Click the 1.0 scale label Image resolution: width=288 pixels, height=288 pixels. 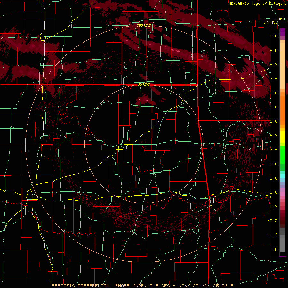[x=274, y=192]
